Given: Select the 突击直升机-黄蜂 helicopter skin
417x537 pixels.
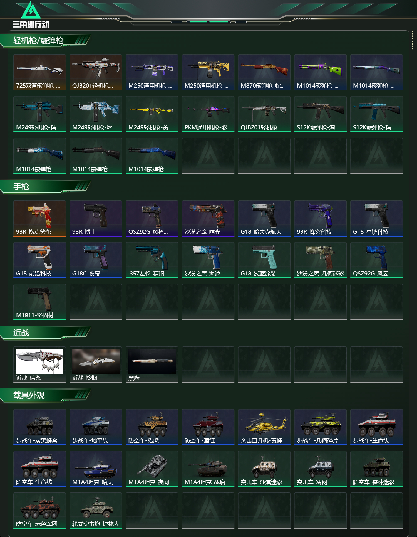Looking at the screenshot, I should click(264, 427).
